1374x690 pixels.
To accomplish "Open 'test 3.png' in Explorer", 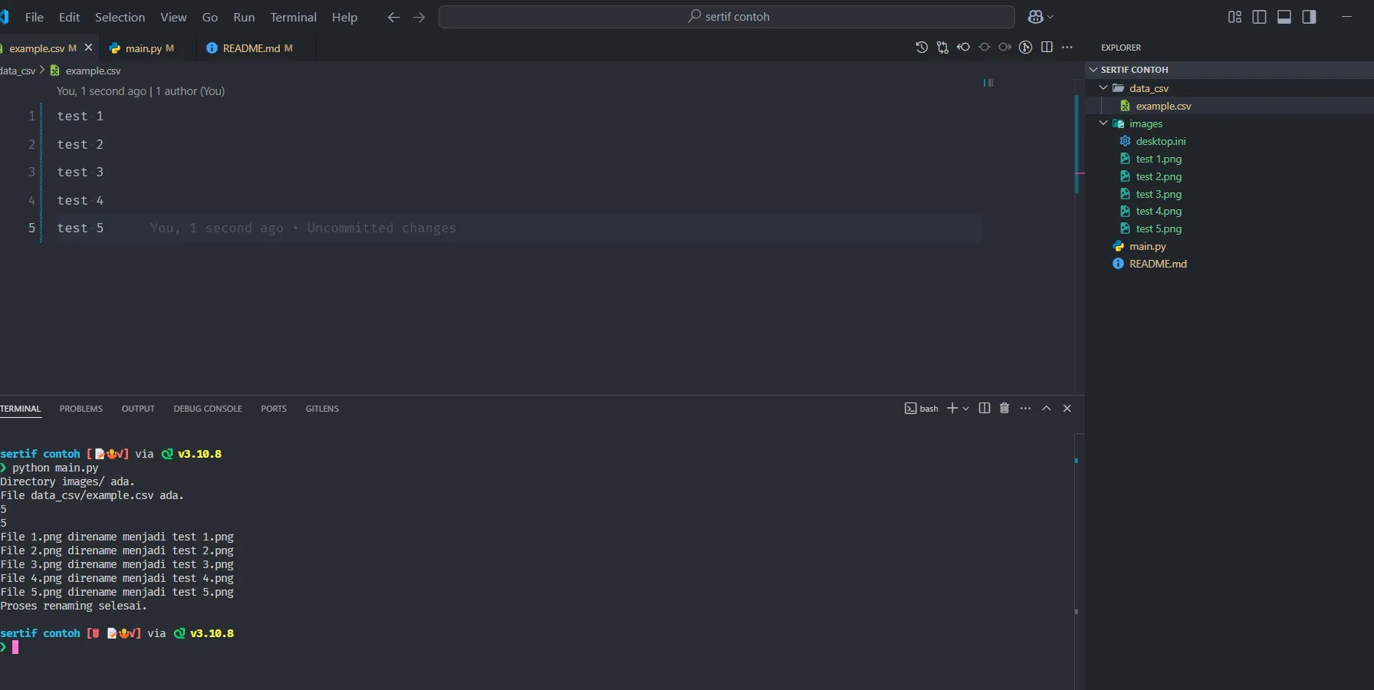I will pyautogui.click(x=1159, y=194).
